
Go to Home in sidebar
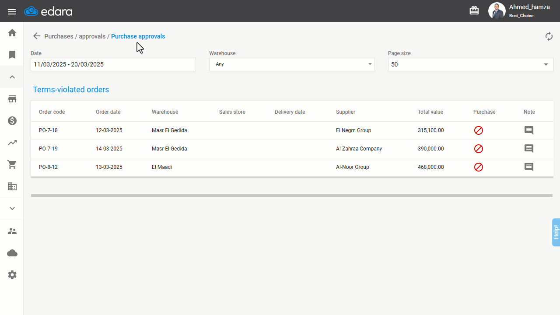click(x=12, y=33)
